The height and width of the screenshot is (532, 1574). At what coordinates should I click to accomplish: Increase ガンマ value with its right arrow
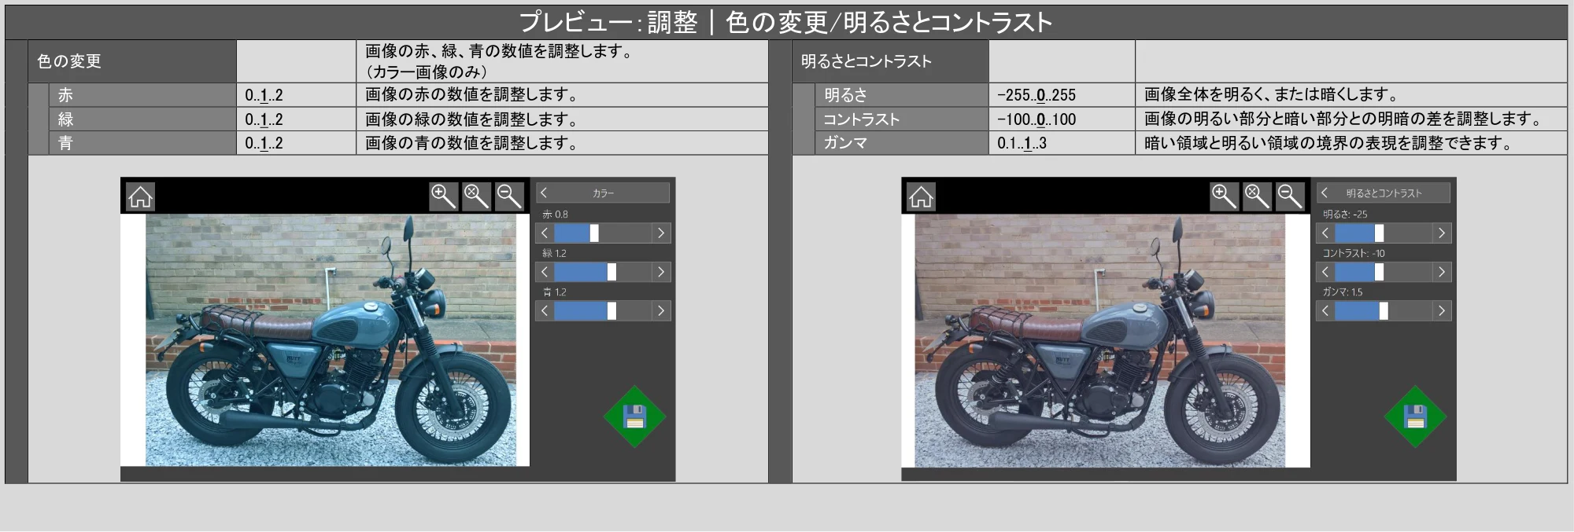click(1442, 311)
